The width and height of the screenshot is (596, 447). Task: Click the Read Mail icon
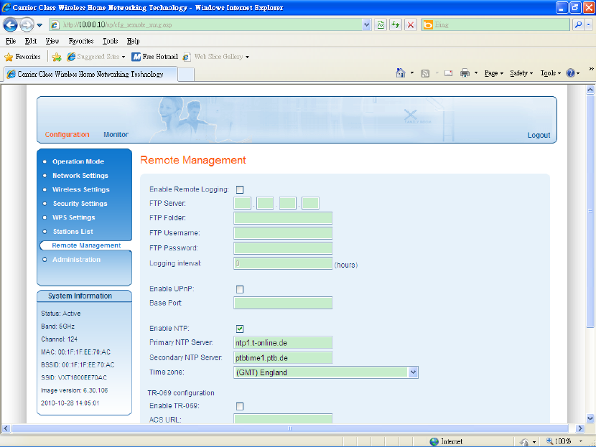tap(449, 73)
